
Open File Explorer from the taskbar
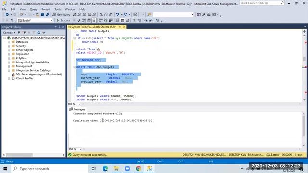(x=116, y=169)
